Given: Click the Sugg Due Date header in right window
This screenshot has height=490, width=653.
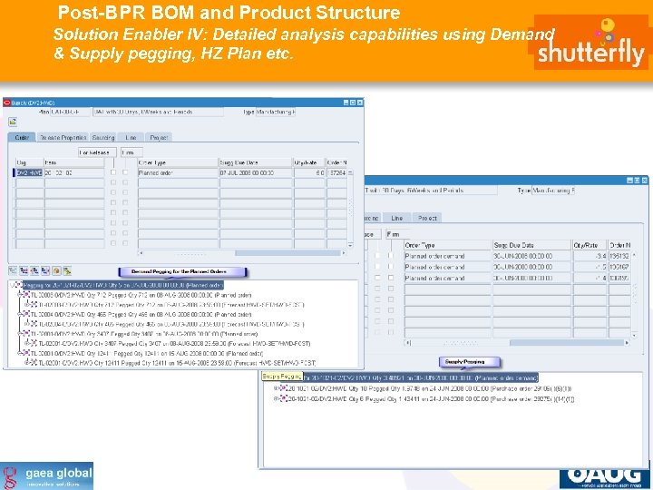Looking at the screenshot, I should point(531,245).
